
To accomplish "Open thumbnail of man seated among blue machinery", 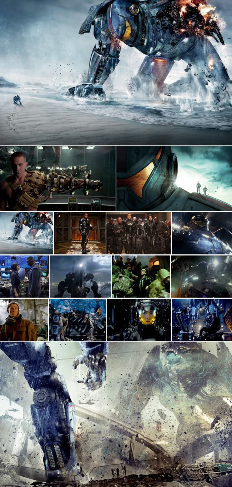I will tap(202, 319).
